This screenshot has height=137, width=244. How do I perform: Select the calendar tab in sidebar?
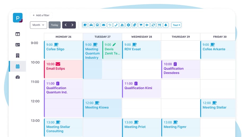tap(18, 66)
